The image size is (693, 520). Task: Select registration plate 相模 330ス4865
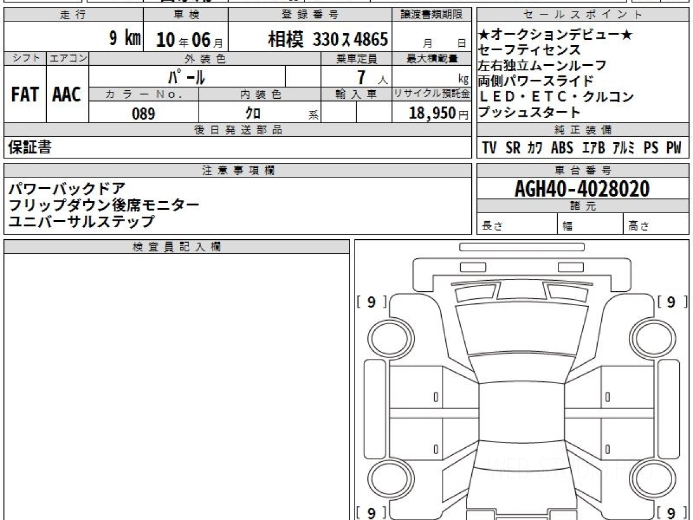327,39
